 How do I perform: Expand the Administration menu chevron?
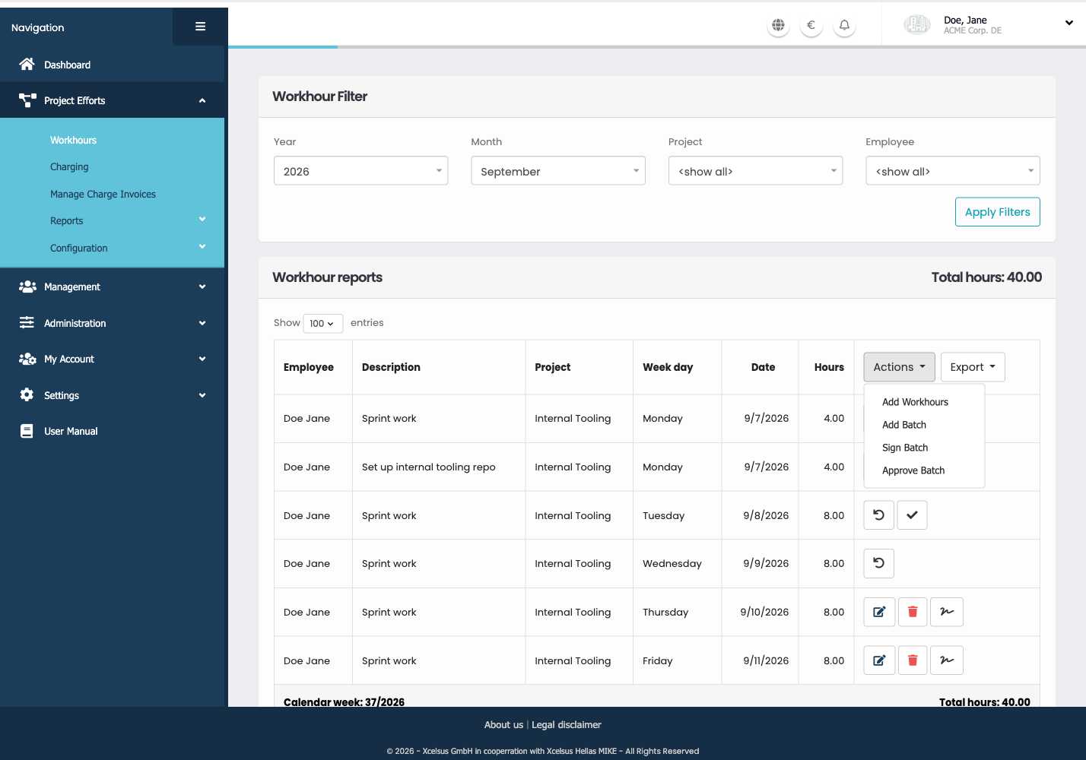pyautogui.click(x=202, y=323)
